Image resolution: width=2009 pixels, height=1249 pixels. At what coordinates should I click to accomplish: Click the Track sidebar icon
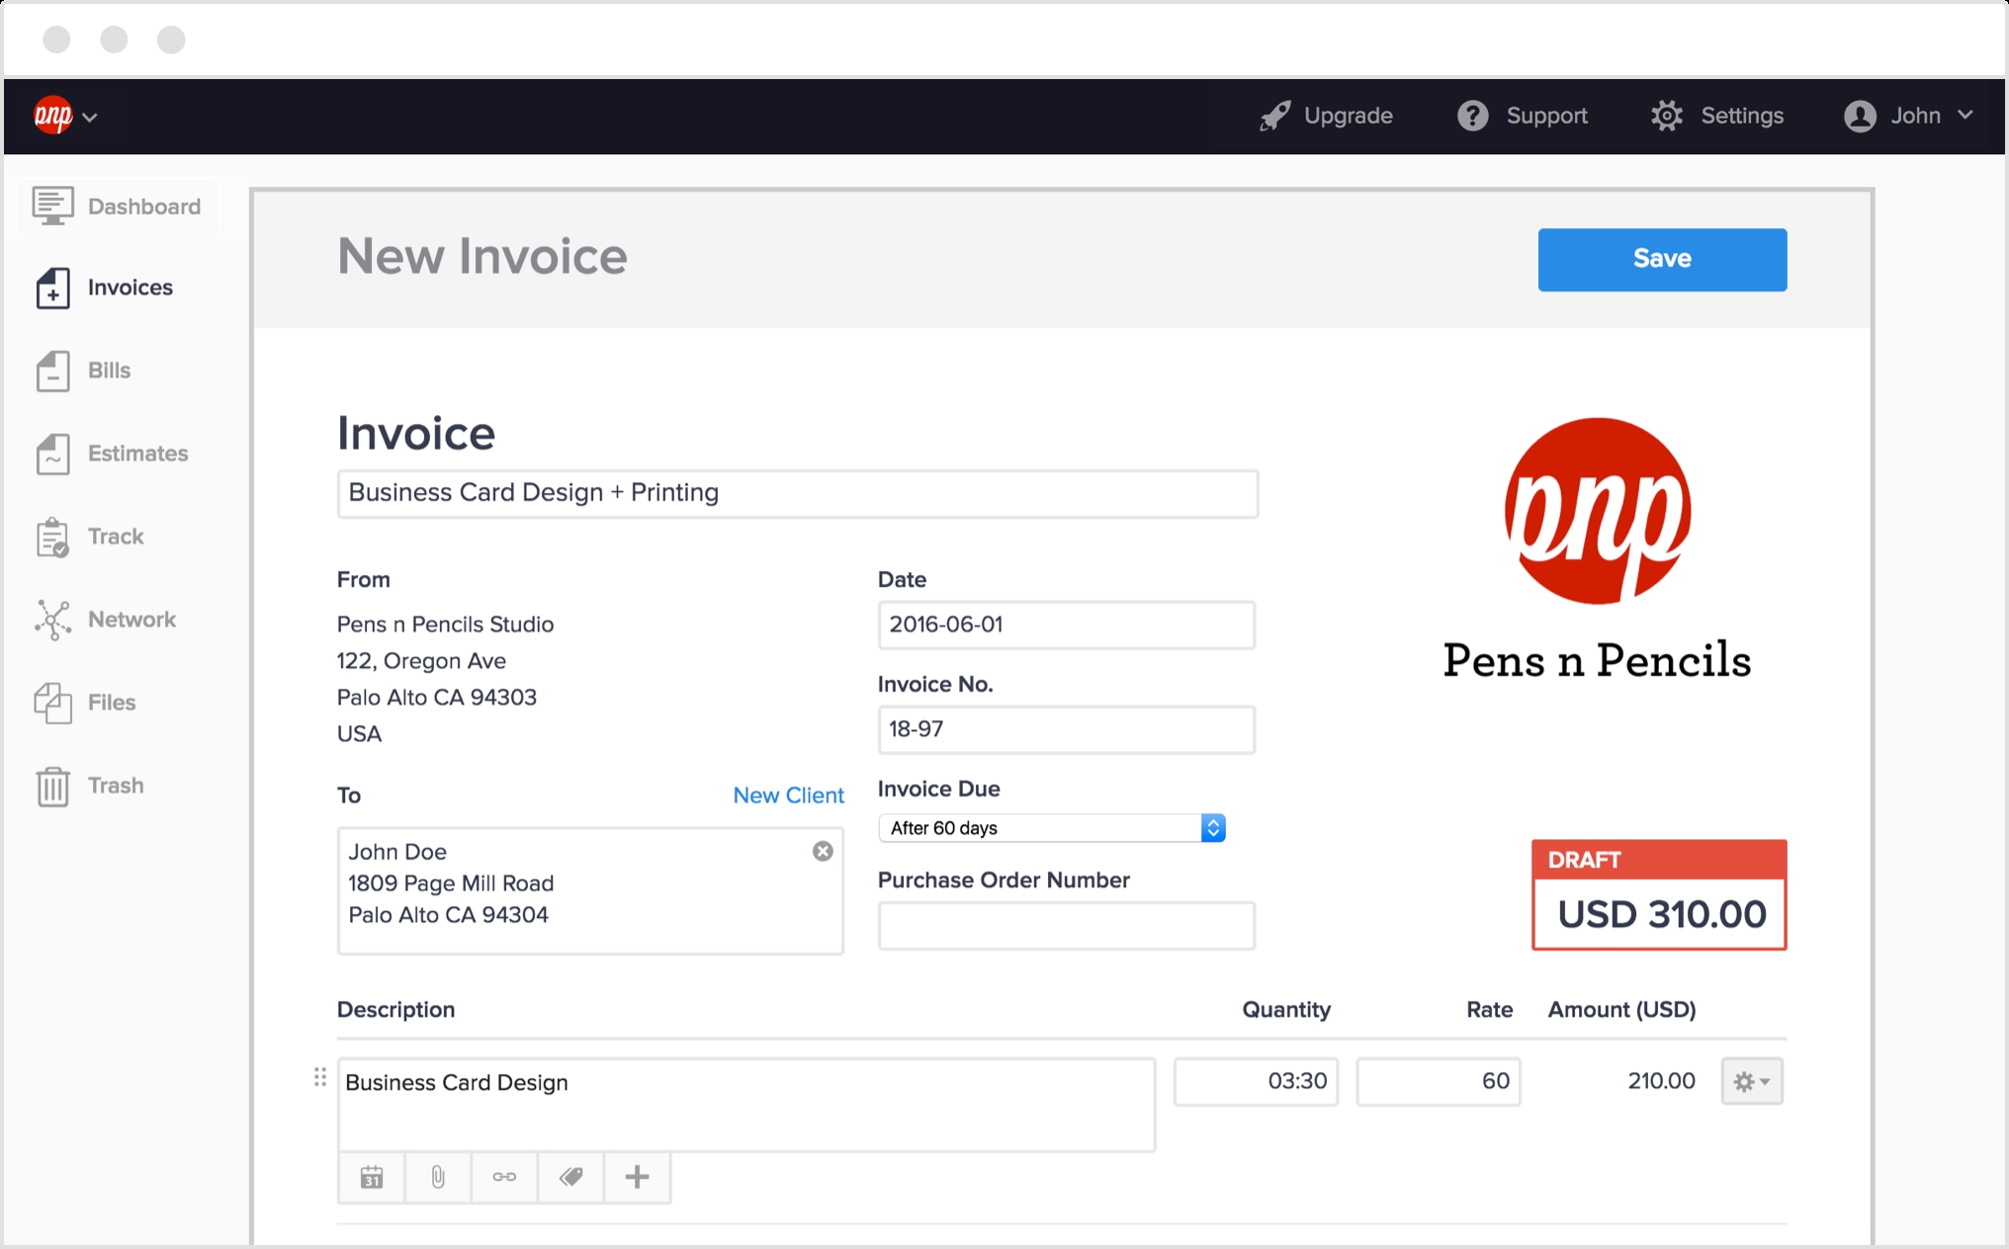click(48, 536)
